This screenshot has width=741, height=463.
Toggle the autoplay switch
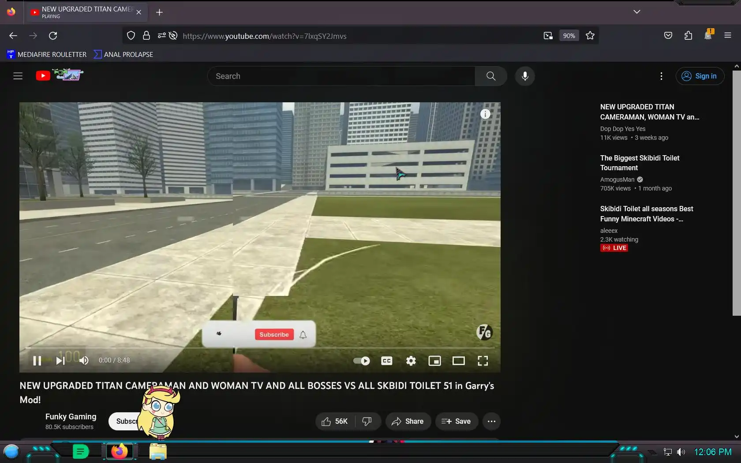tap(362, 361)
